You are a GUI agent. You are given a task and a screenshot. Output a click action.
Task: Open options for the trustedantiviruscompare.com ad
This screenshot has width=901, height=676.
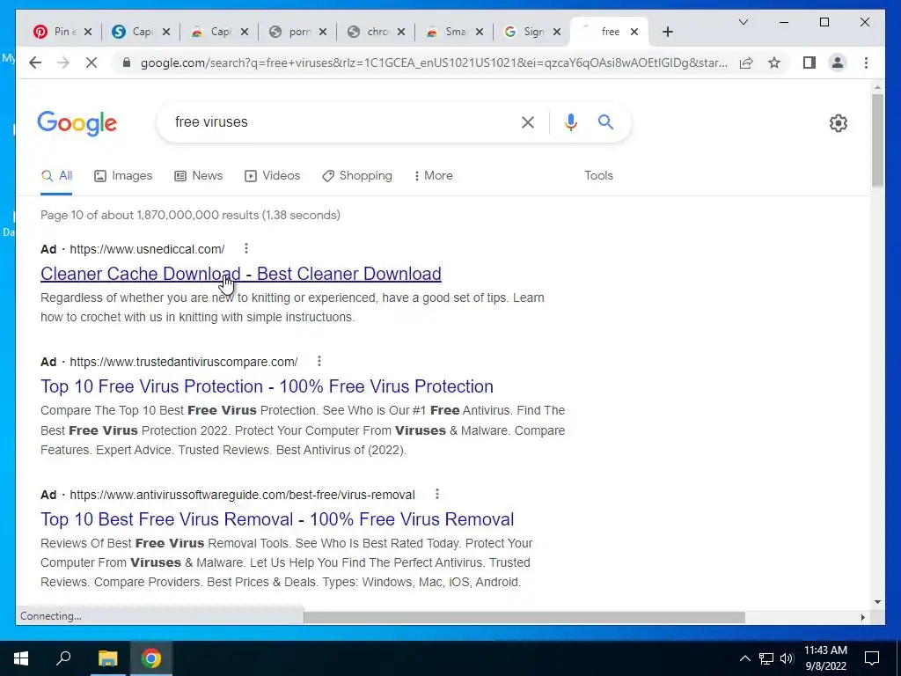(319, 361)
